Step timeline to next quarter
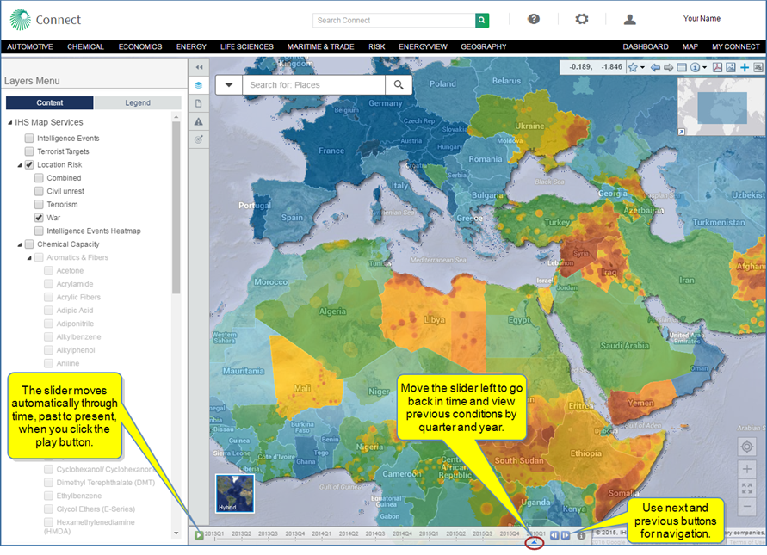This screenshot has width=767, height=555. coord(566,535)
